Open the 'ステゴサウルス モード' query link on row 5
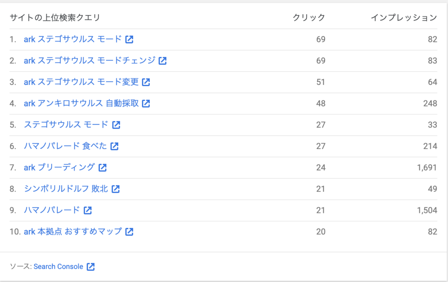448x282 pixels. tap(66, 125)
